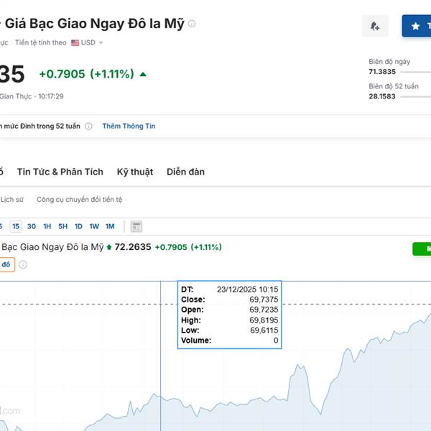Click the info icon next to 52-week high
The width and height of the screenshot is (431, 431).
88,126
